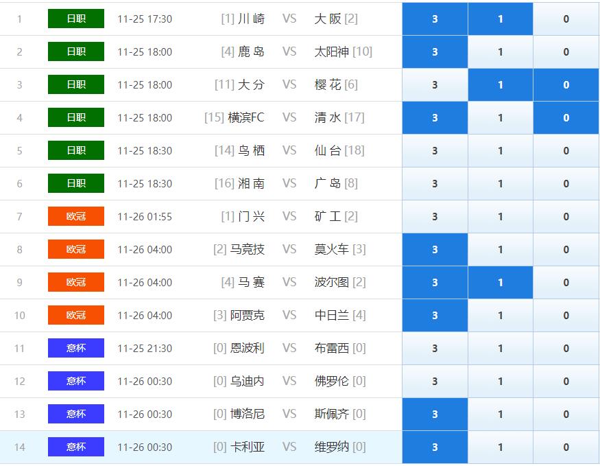Select 0 for 博洛尼 vs 斯佩齐
The image size is (600, 466).
[566, 415]
